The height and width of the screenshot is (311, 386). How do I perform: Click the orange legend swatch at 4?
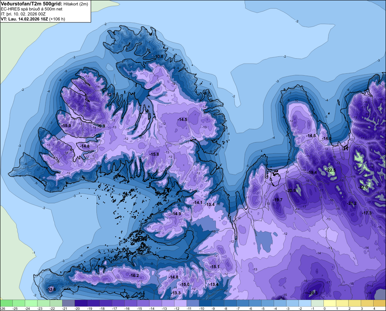379,303
